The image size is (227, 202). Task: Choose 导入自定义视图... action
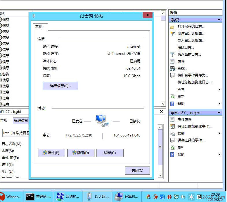click(x=191, y=40)
